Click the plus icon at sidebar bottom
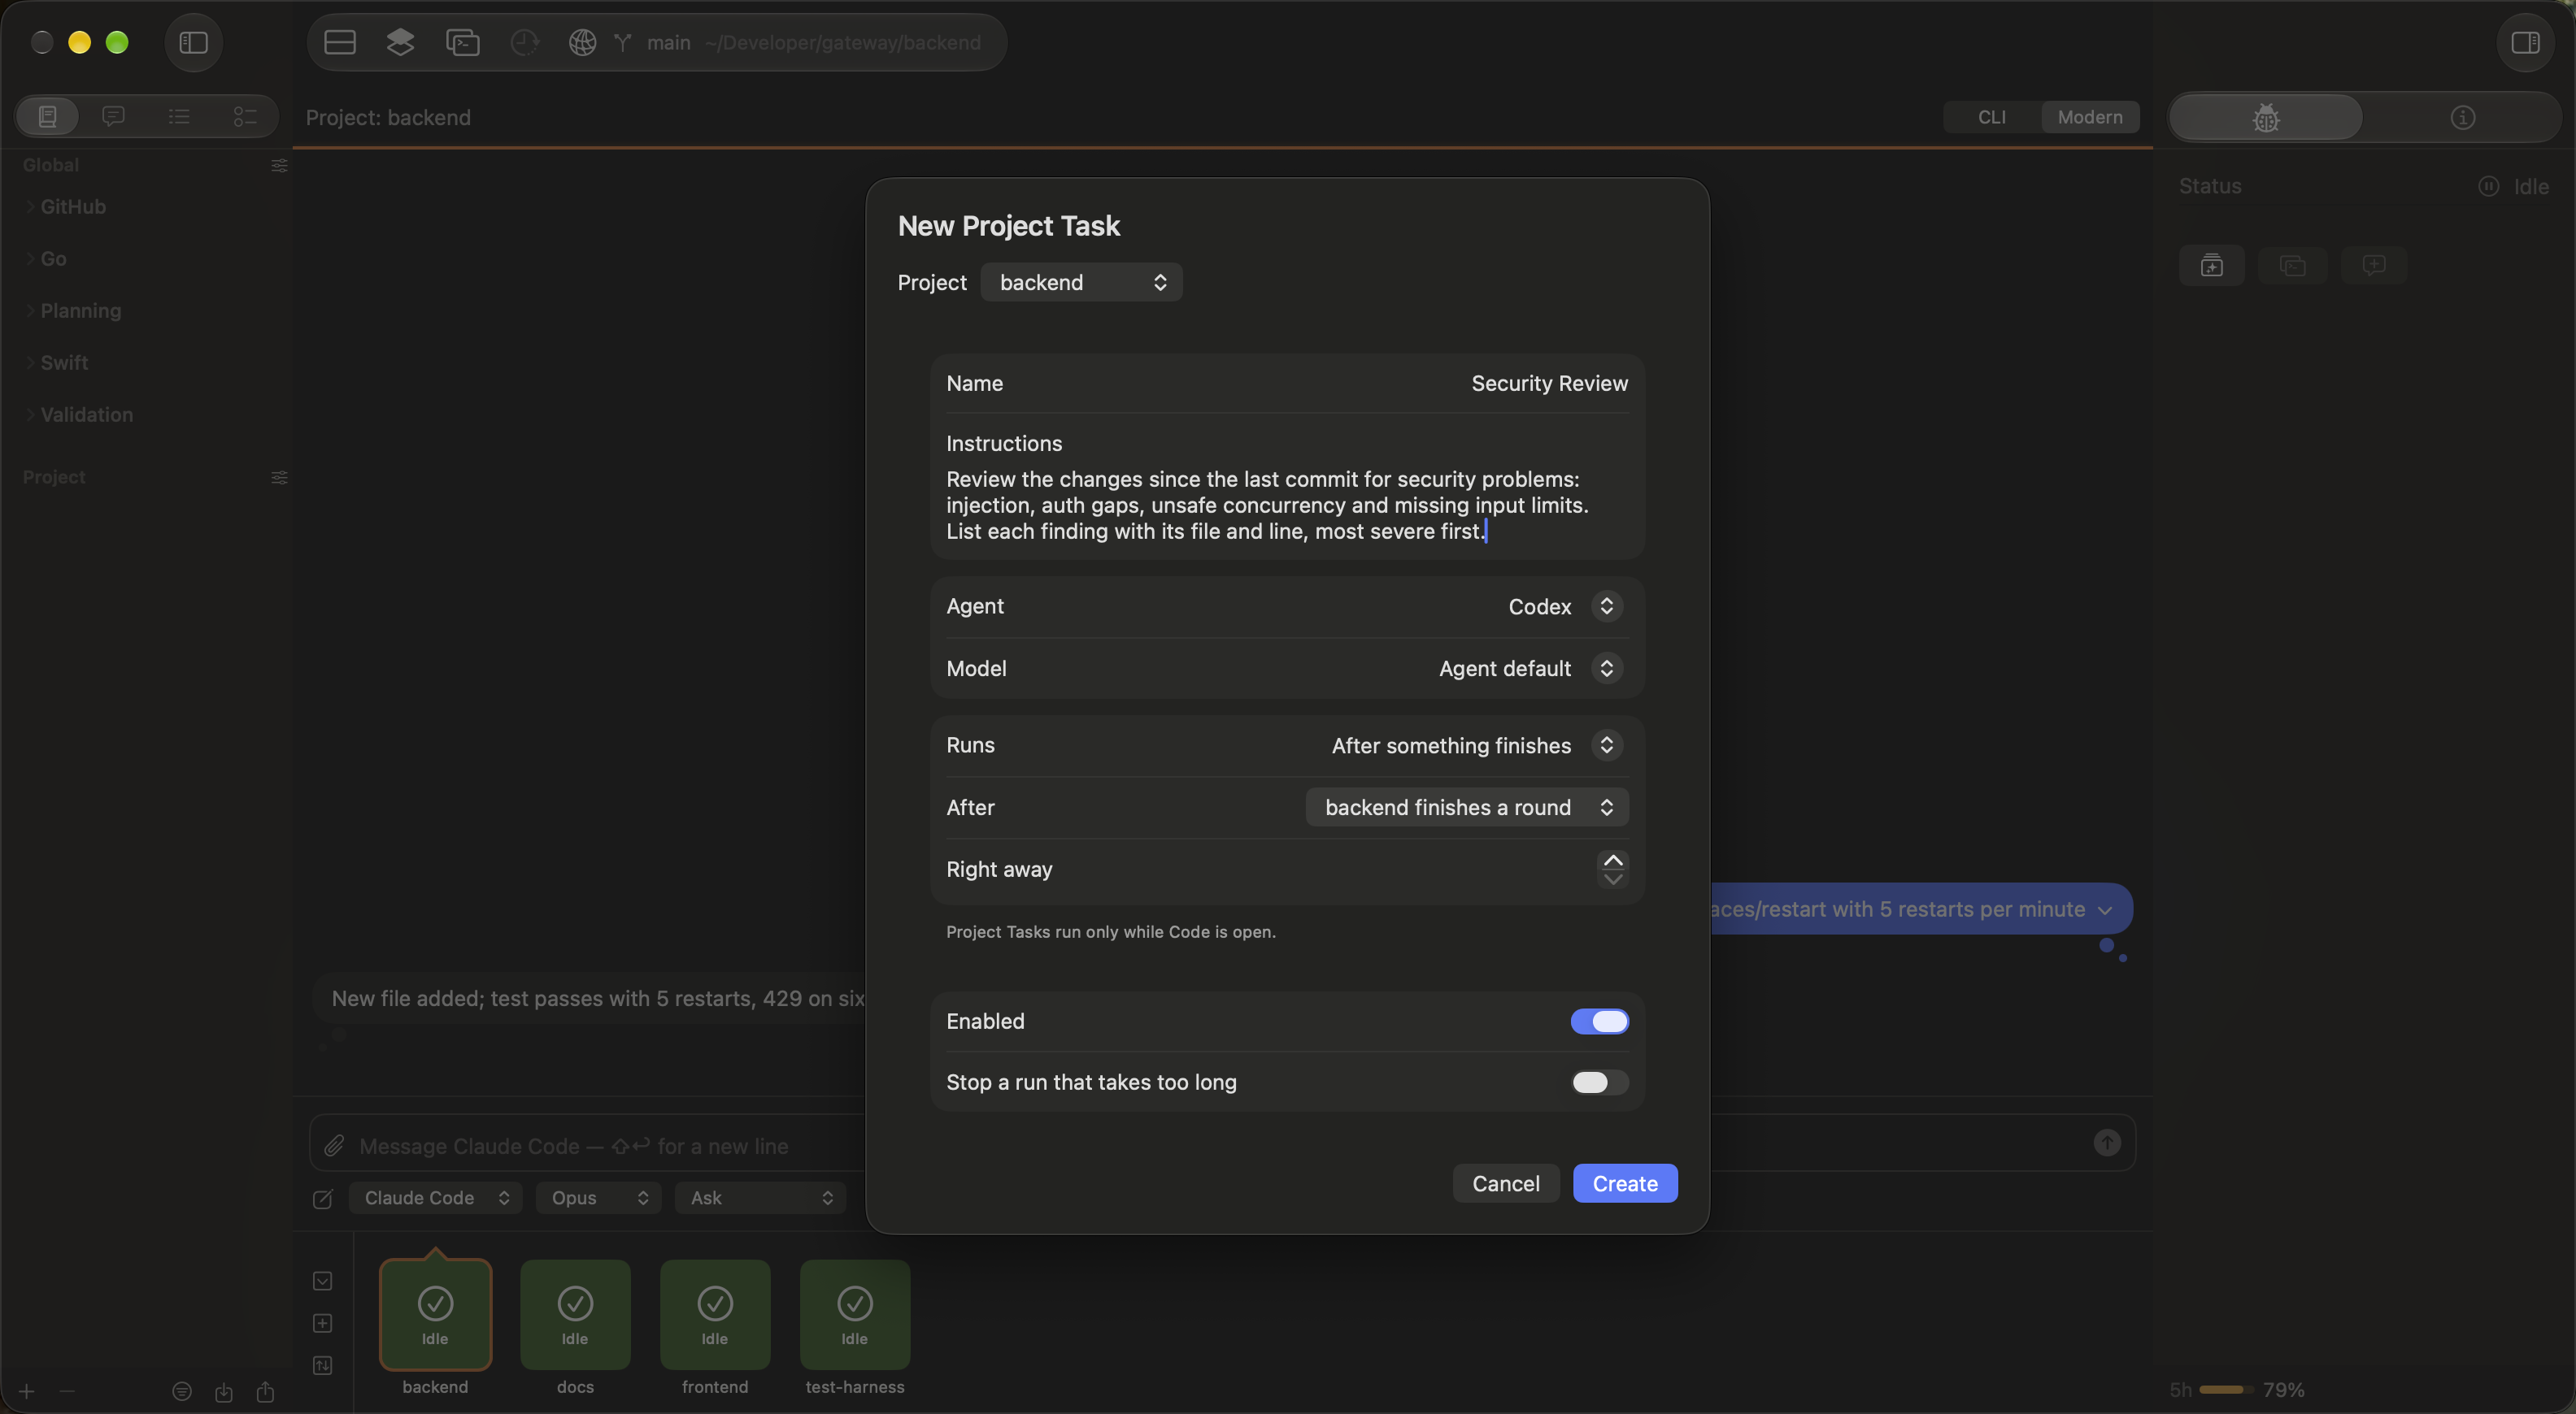The width and height of the screenshot is (2576, 1414). pos(27,1391)
